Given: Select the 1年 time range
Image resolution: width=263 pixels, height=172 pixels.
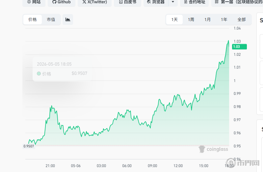Looking at the screenshot, I should coord(224,20).
